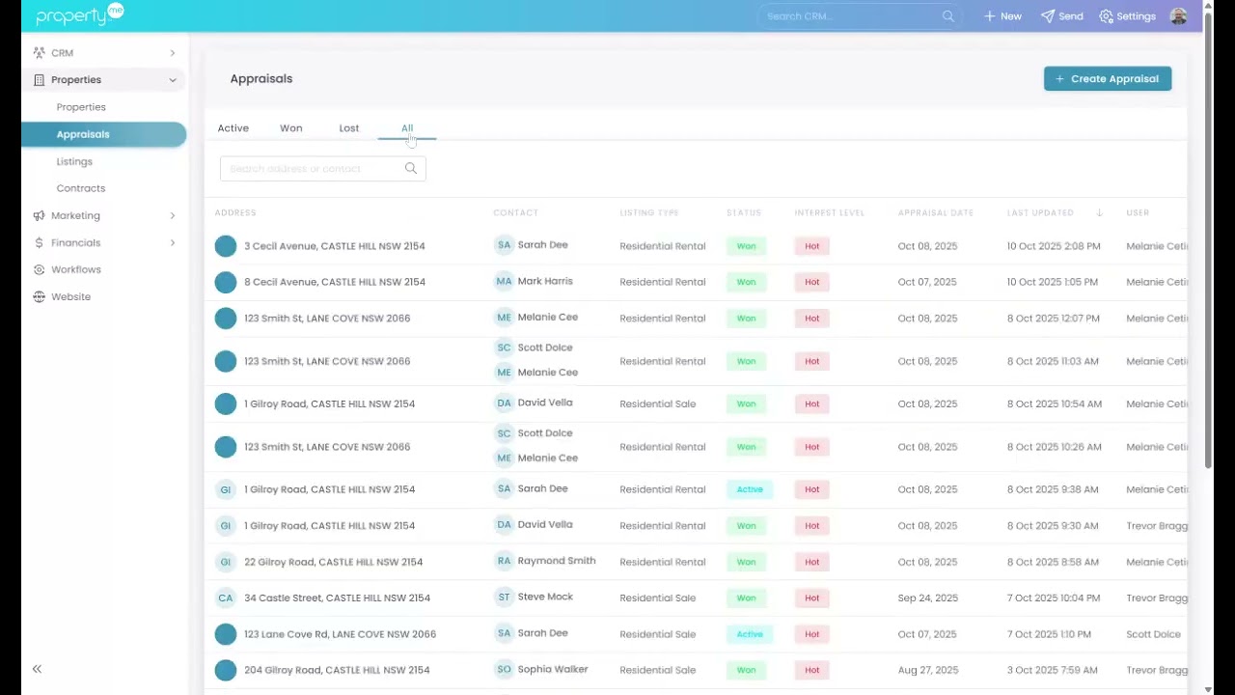The width and height of the screenshot is (1235, 695).
Task: Collapse the Properties menu chevron
Action: 173,80
